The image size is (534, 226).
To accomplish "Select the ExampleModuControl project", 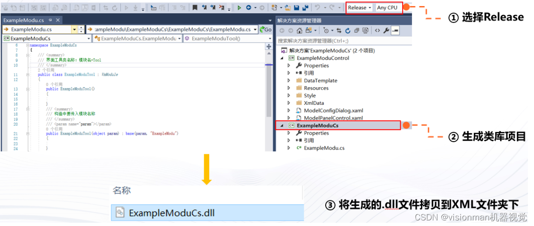I will point(323,58).
